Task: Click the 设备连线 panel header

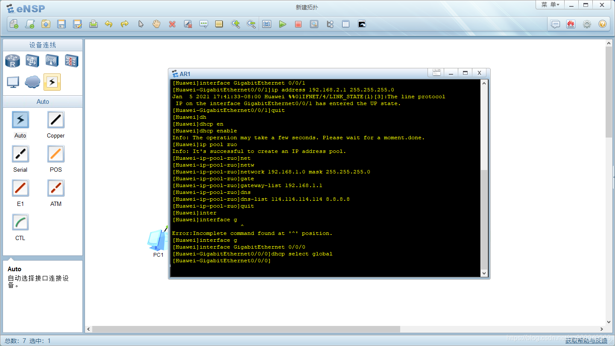Action: click(x=43, y=45)
